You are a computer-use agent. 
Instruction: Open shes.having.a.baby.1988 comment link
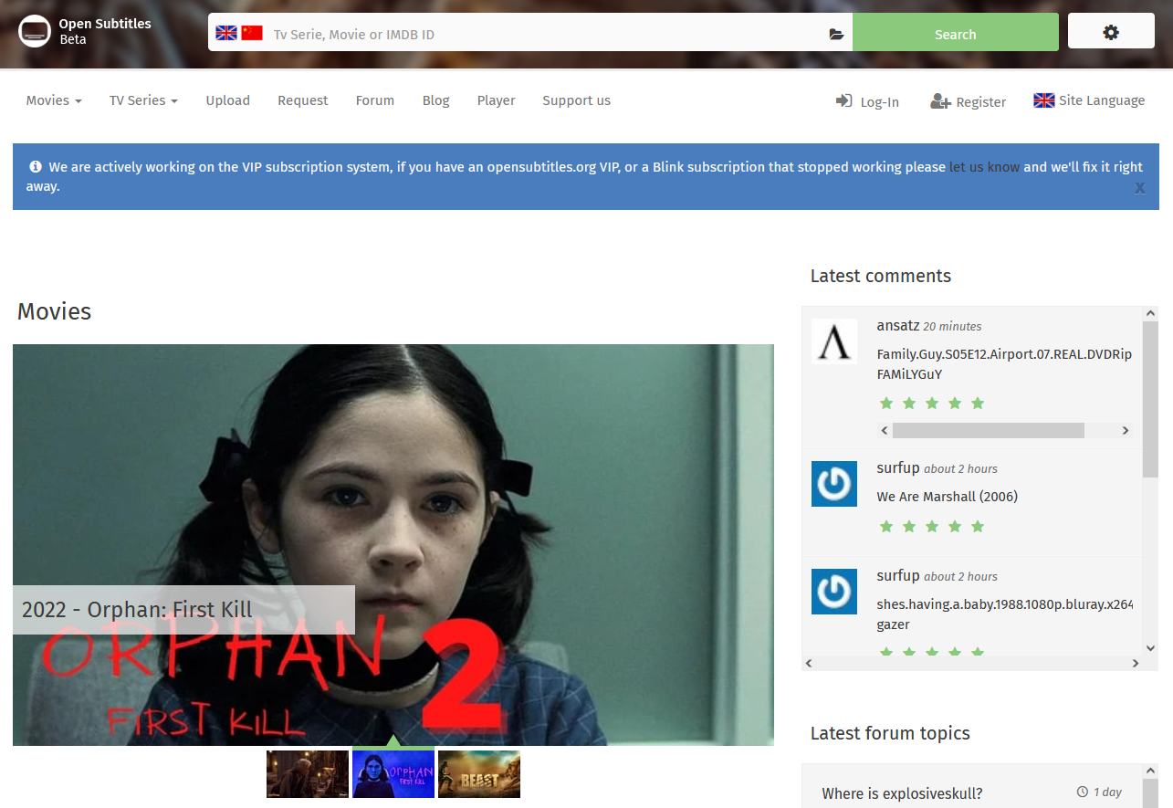tap(1005, 614)
